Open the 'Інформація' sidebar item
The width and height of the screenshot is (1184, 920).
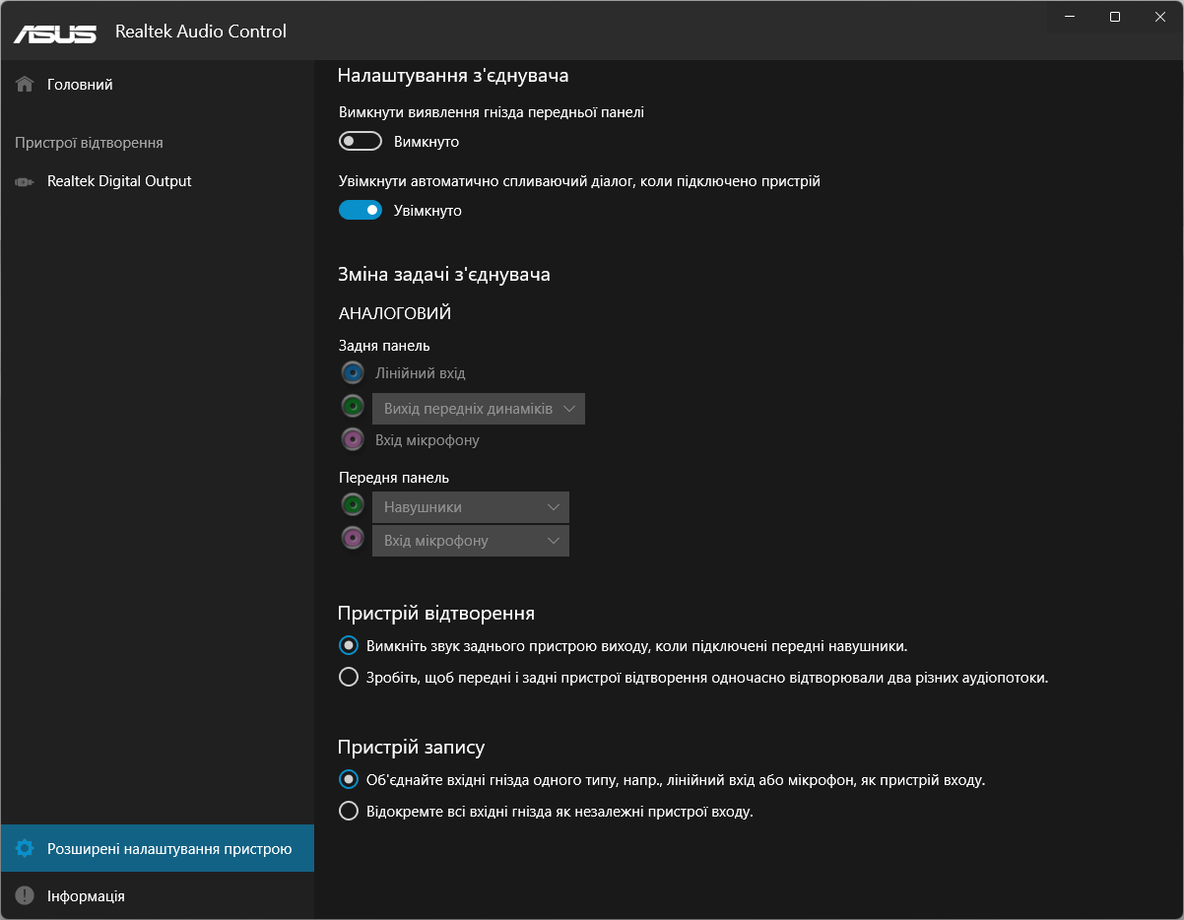click(86, 895)
